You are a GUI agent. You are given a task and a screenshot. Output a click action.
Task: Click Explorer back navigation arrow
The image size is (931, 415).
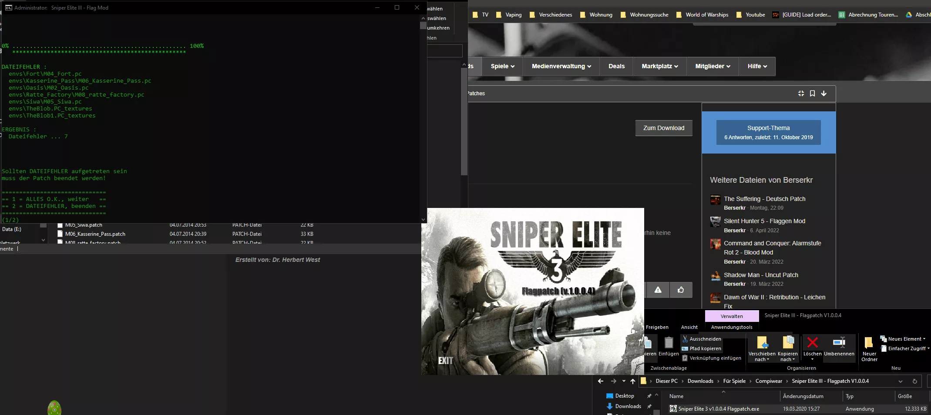(x=601, y=381)
